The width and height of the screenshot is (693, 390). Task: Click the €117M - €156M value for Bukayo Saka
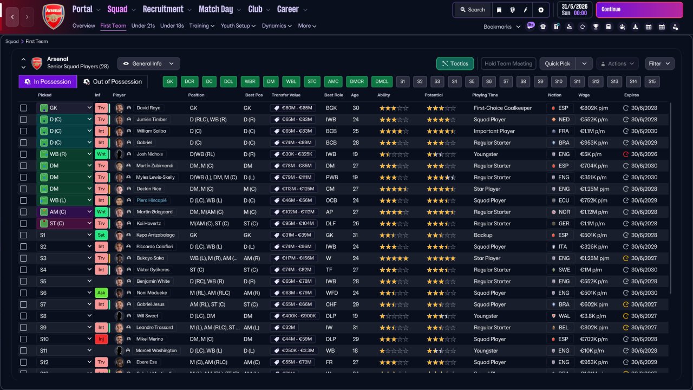click(295, 258)
